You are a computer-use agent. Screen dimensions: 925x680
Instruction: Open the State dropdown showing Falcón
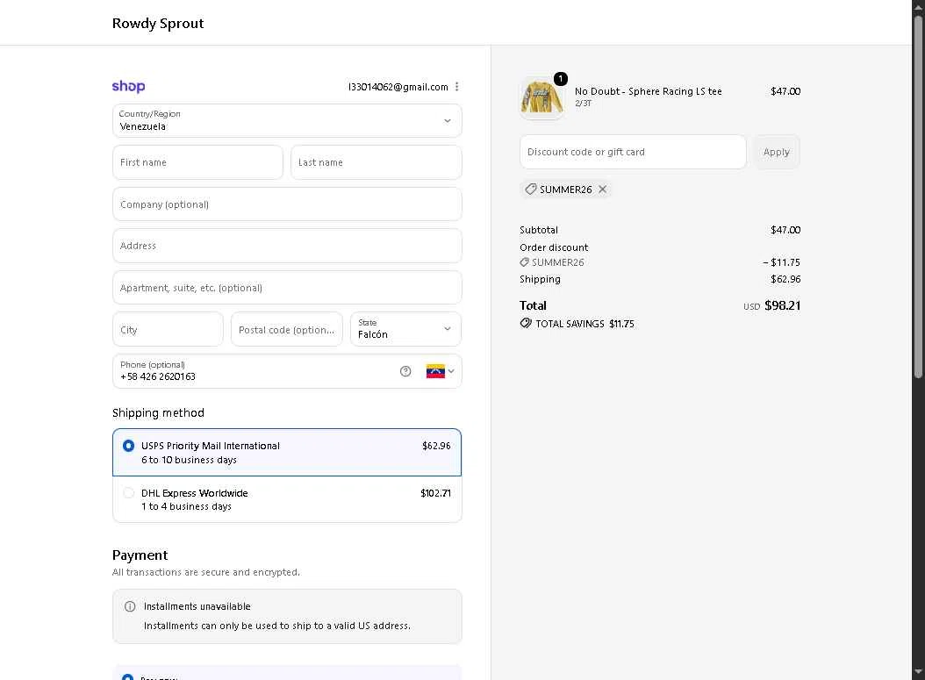point(405,329)
